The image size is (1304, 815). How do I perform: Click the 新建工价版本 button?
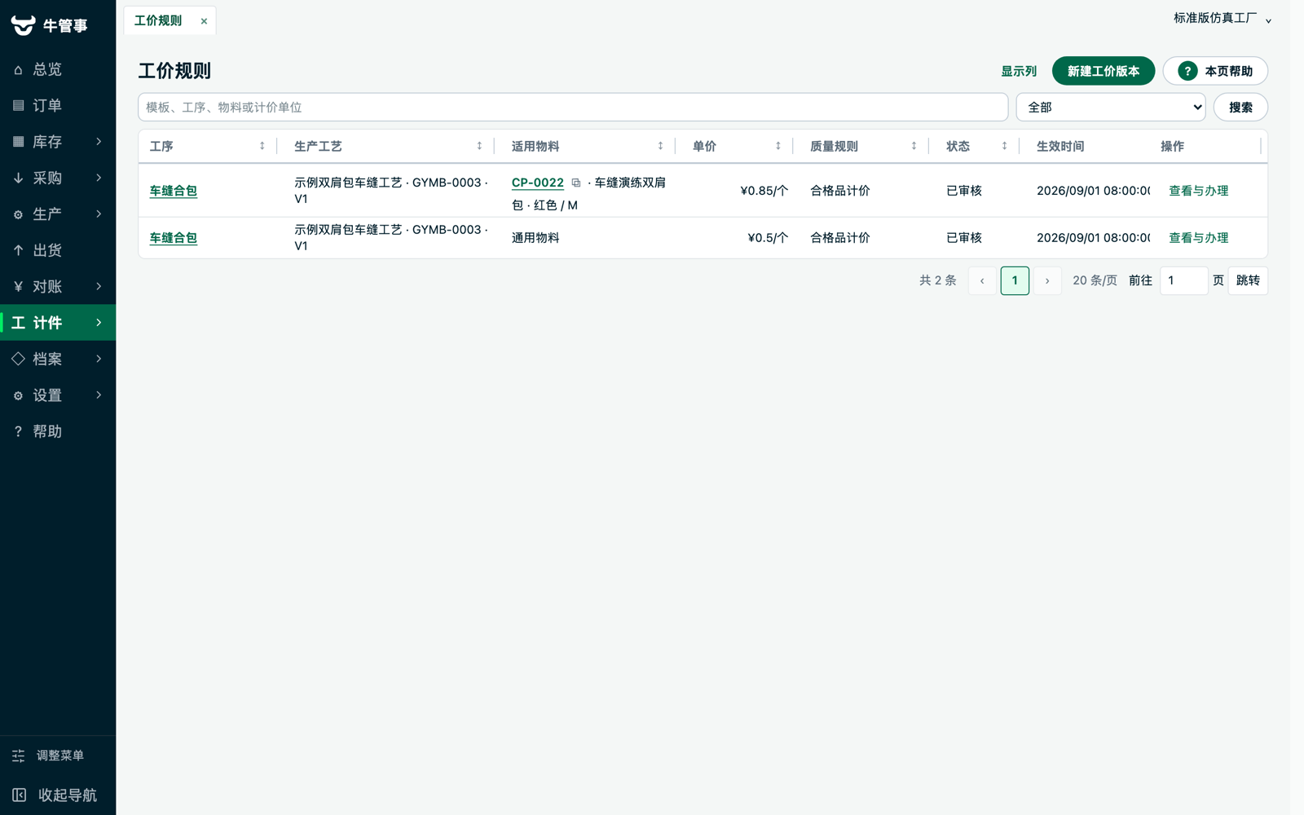point(1104,71)
